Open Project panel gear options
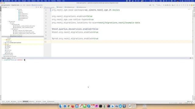 tap(41, 7)
